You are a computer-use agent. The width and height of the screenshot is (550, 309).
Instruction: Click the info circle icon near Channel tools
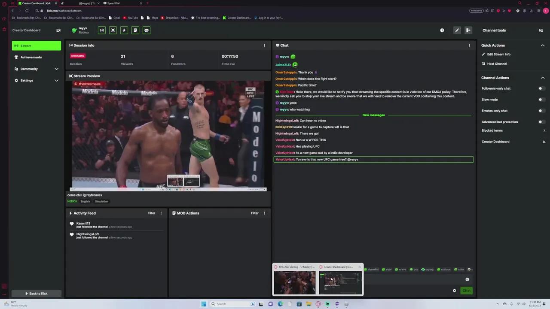(442, 30)
